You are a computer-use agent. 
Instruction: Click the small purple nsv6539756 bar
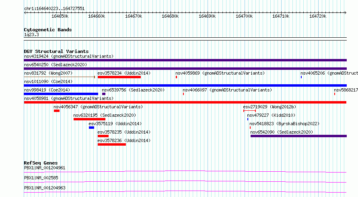tap(104, 94)
